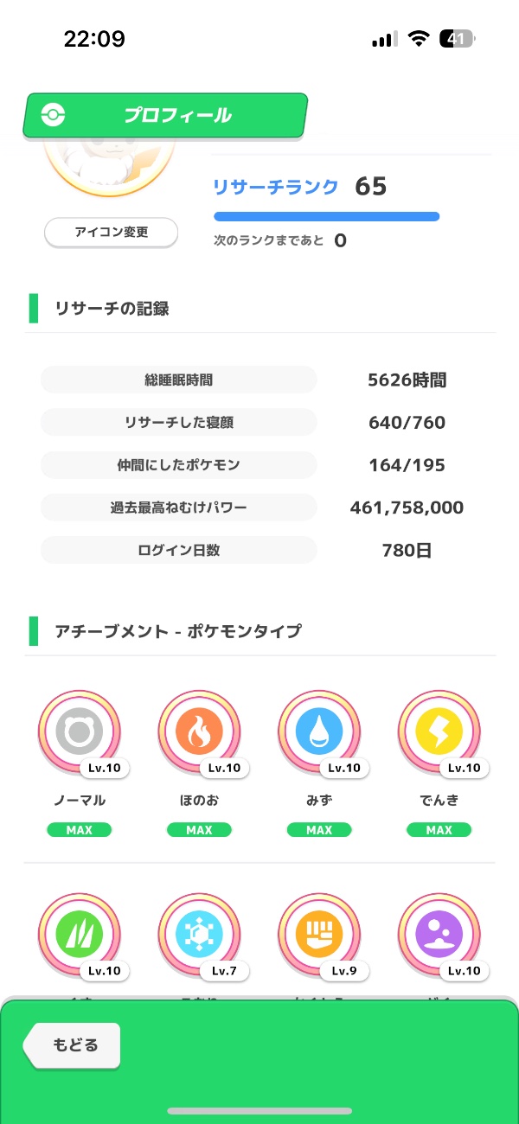Tap the アイコン変更 button

point(111,233)
